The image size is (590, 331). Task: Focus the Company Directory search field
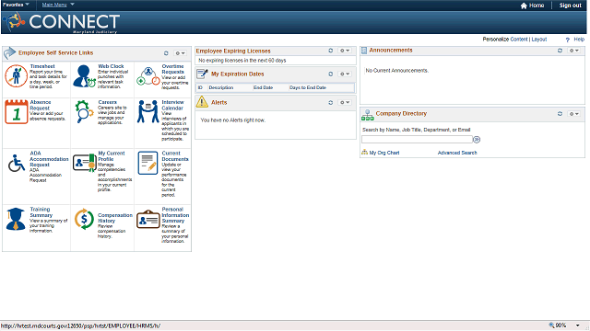(x=417, y=140)
